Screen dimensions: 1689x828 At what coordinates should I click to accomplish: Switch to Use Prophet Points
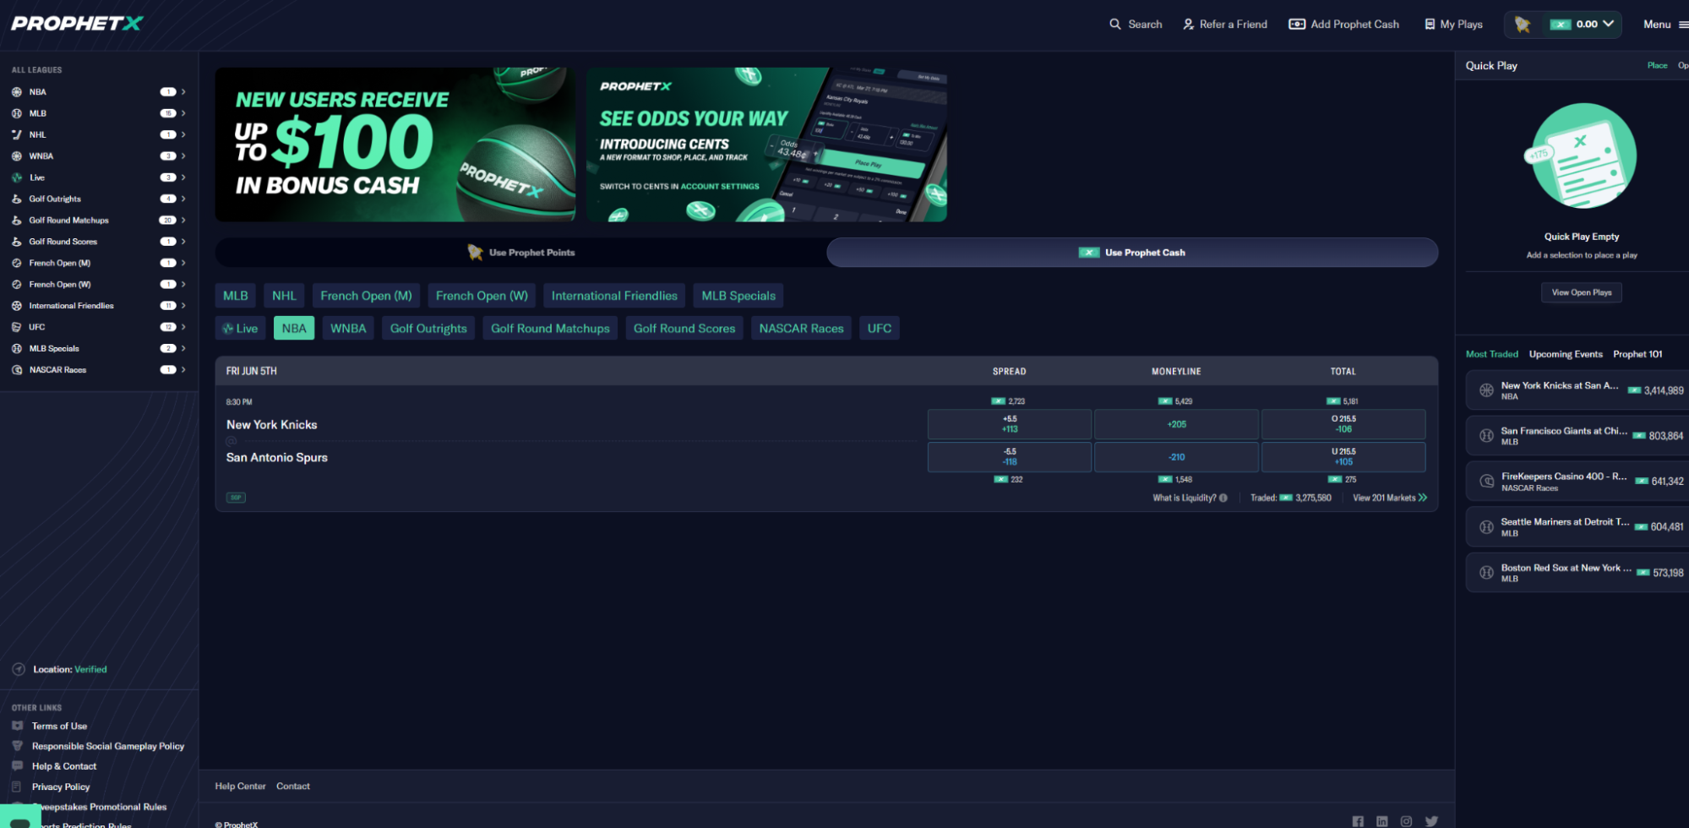pos(521,253)
